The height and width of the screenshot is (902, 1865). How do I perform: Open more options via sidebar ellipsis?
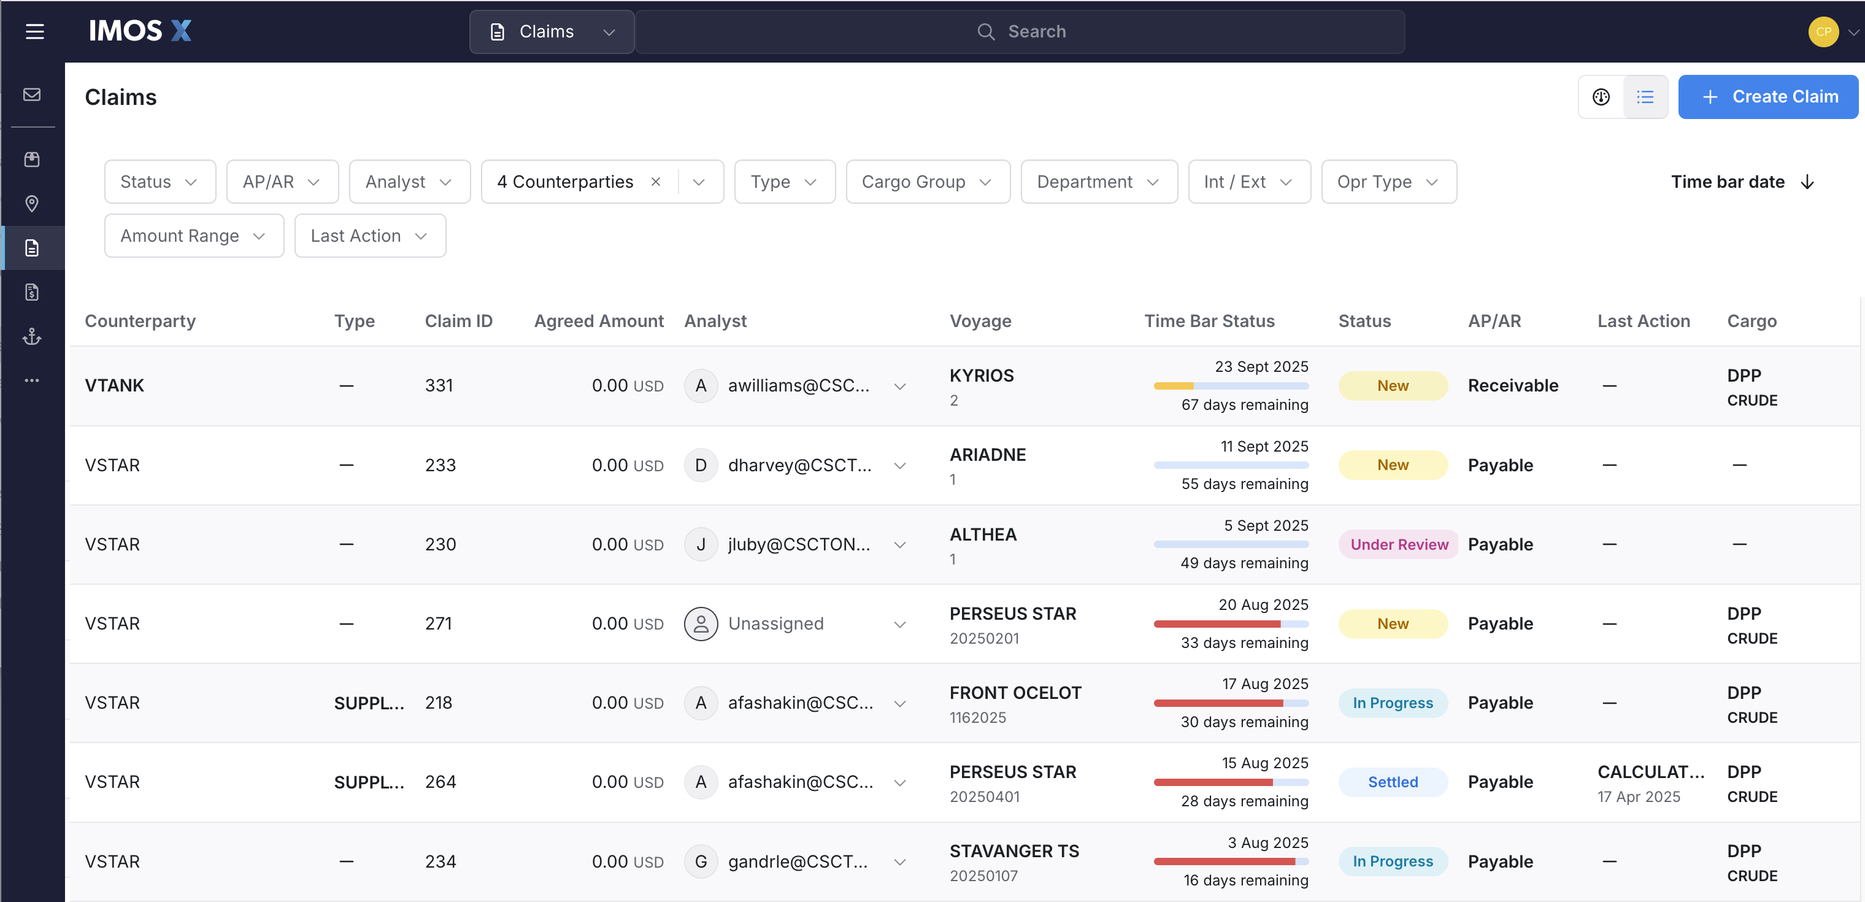pos(32,380)
